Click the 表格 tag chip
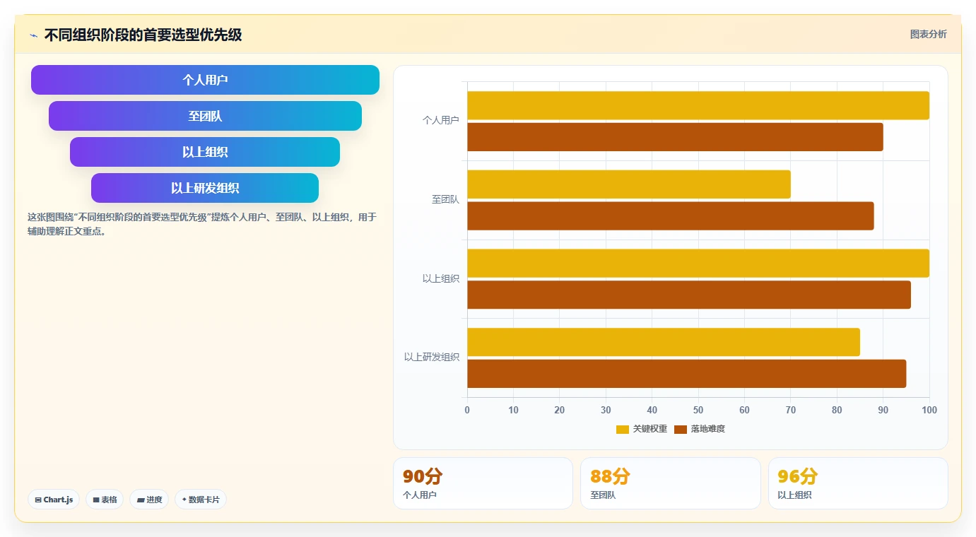Screen dimensions: 976x537 point(105,500)
